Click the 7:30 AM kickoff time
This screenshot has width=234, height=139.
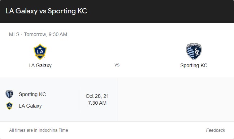coord(97,103)
